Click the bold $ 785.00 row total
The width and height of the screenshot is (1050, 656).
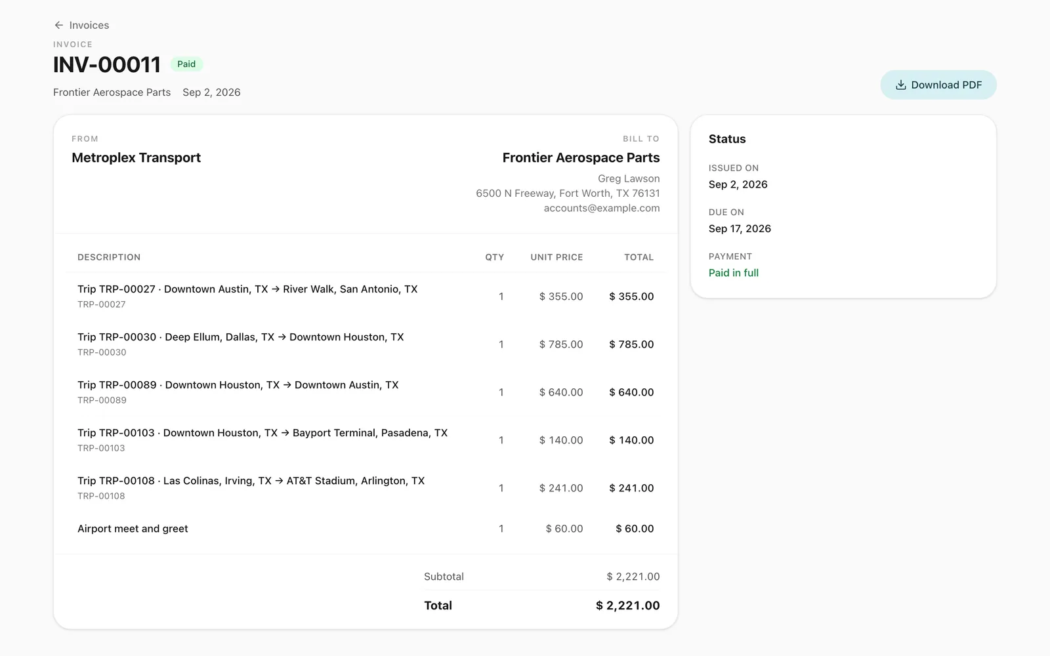click(631, 344)
